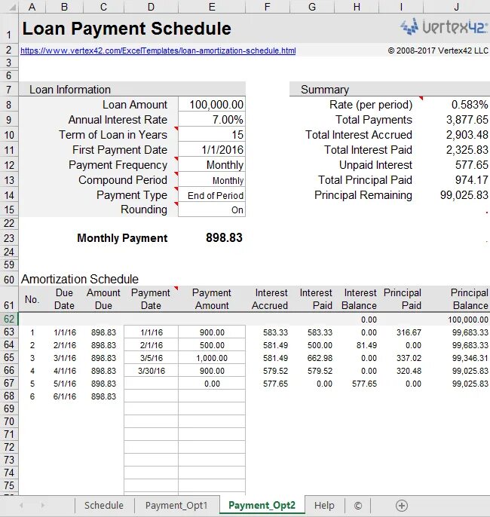Screen dimensions: 490x517
Task: Click the next sheet navigation arrow
Action: pos(42,505)
